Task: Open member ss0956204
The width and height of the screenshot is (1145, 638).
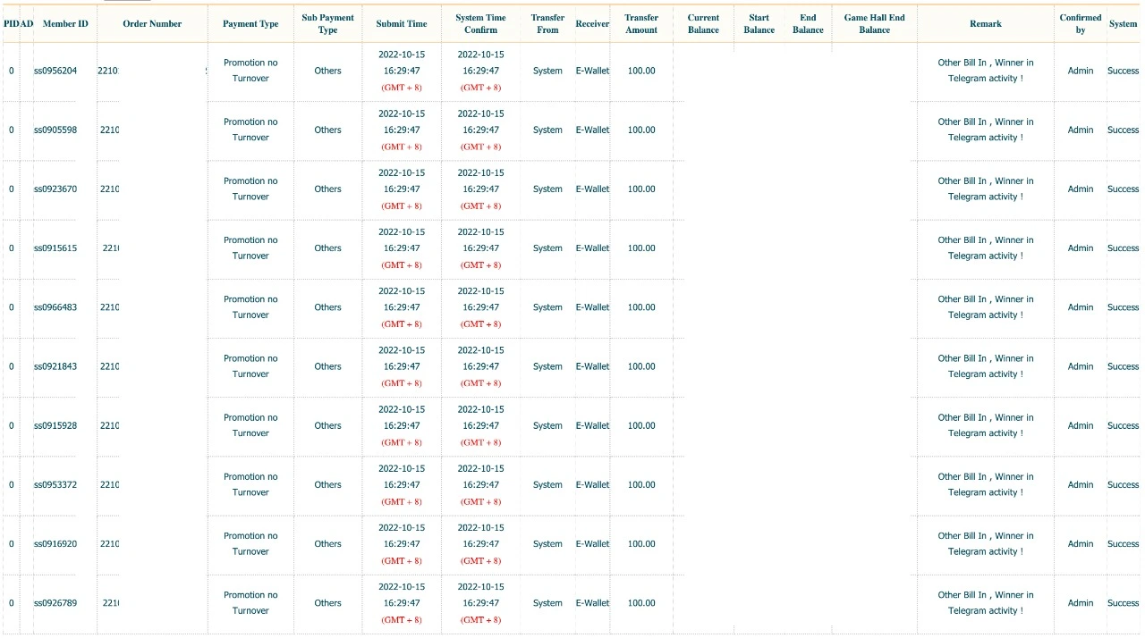Action: click(55, 71)
